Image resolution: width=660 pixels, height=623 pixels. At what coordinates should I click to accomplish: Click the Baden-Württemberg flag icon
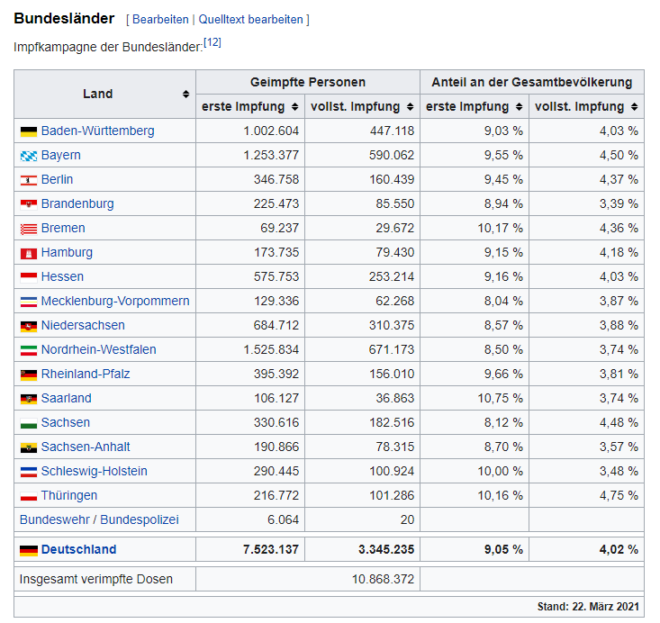tap(28, 131)
